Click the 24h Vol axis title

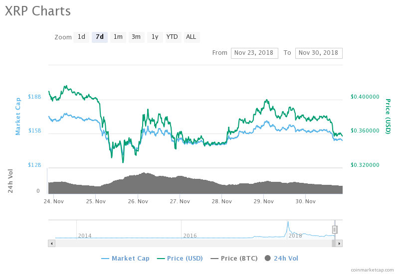(x=10, y=181)
